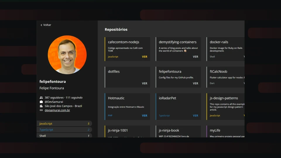Click the back chevron beside Voltar
The image size is (281, 158).
pyautogui.click(x=41, y=25)
